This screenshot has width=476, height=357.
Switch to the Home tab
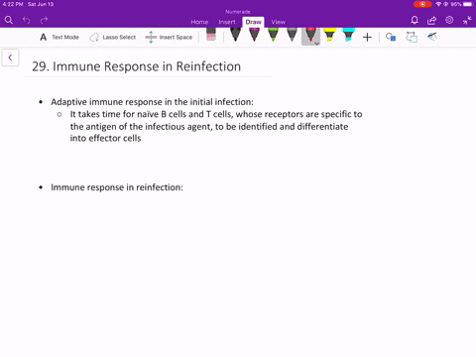tap(199, 22)
